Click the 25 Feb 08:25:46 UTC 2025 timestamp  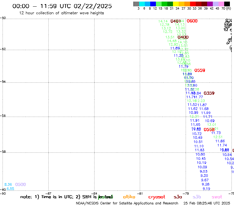pyautogui.click(x=207, y=203)
